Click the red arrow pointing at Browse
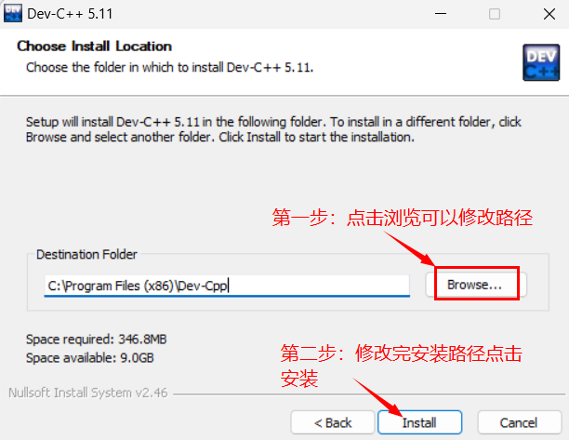The image size is (569, 440). (410, 248)
